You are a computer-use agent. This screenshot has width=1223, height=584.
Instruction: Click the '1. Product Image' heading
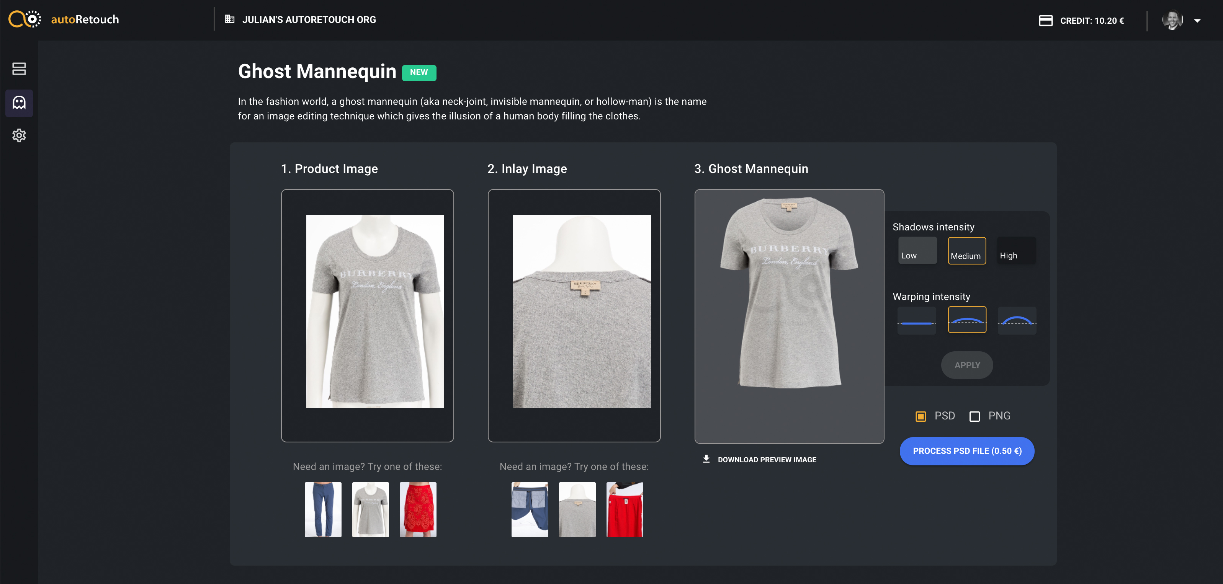(329, 168)
